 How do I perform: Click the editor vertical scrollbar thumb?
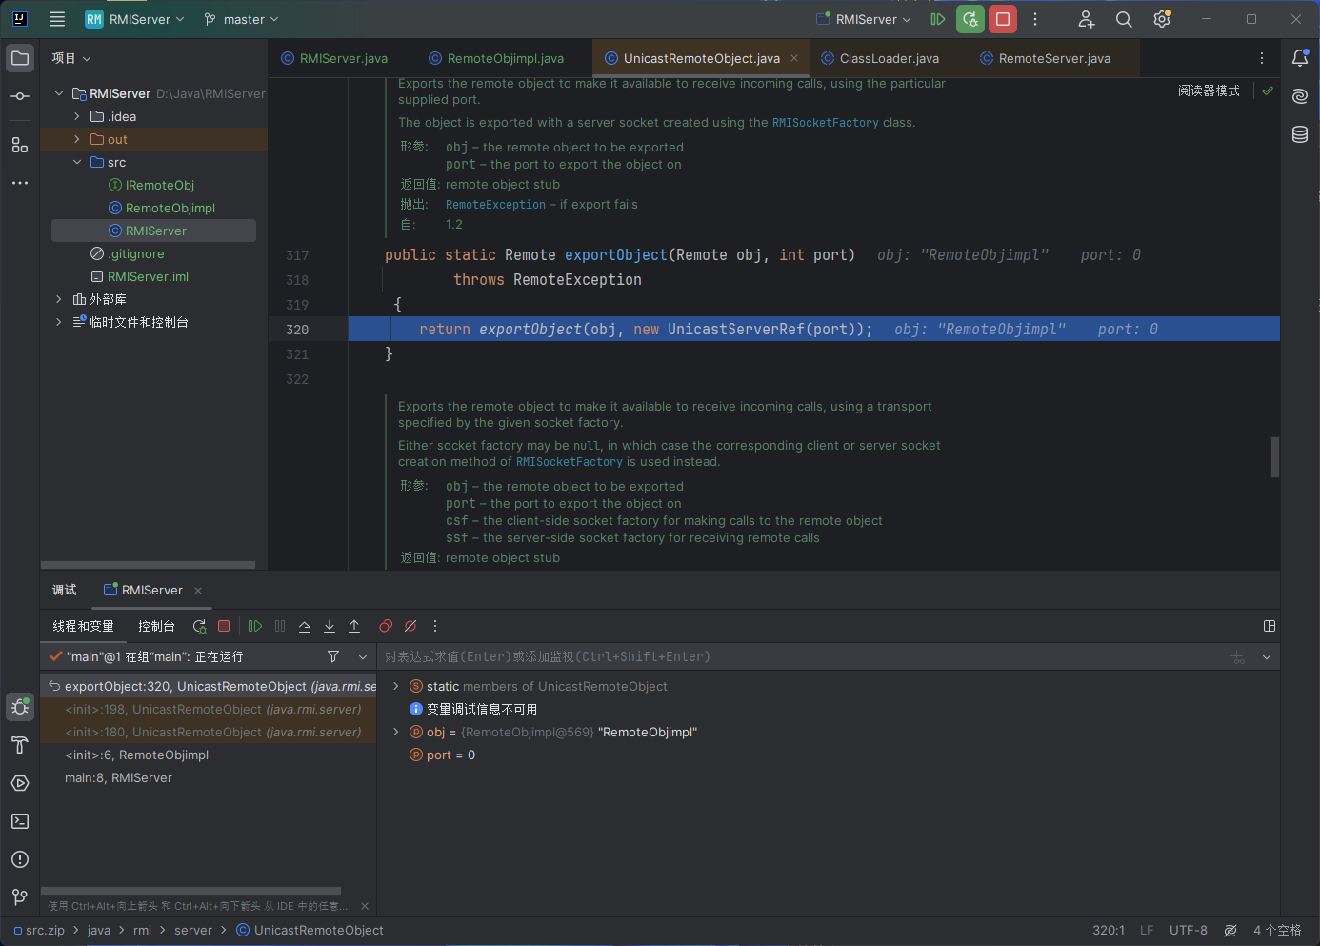[x=1274, y=456]
